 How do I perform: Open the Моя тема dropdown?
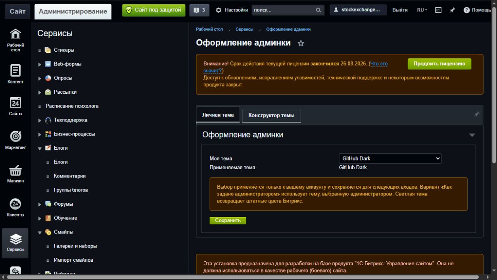(390, 158)
